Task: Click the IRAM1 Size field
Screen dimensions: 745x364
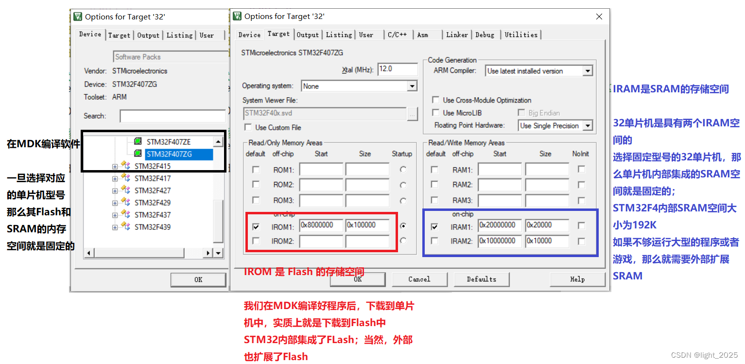Action: coord(547,226)
